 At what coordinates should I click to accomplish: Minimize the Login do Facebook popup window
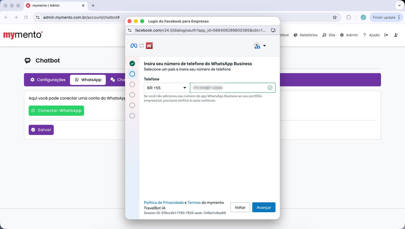coord(136,21)
